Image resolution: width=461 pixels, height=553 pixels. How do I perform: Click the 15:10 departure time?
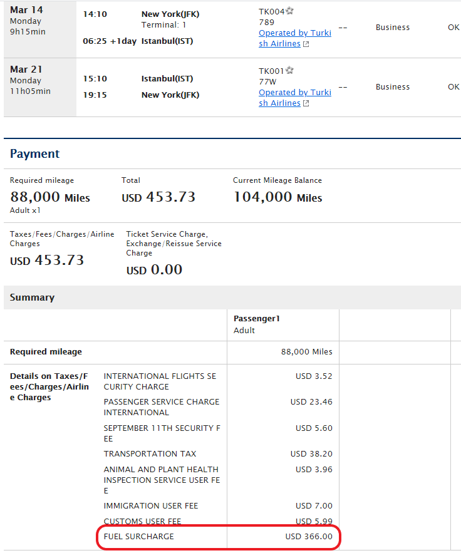tap(95, 79)
